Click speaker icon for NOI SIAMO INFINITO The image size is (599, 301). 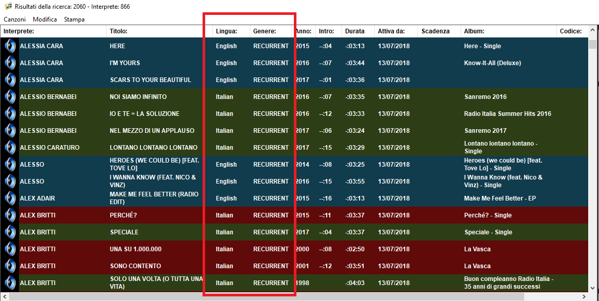10,96
